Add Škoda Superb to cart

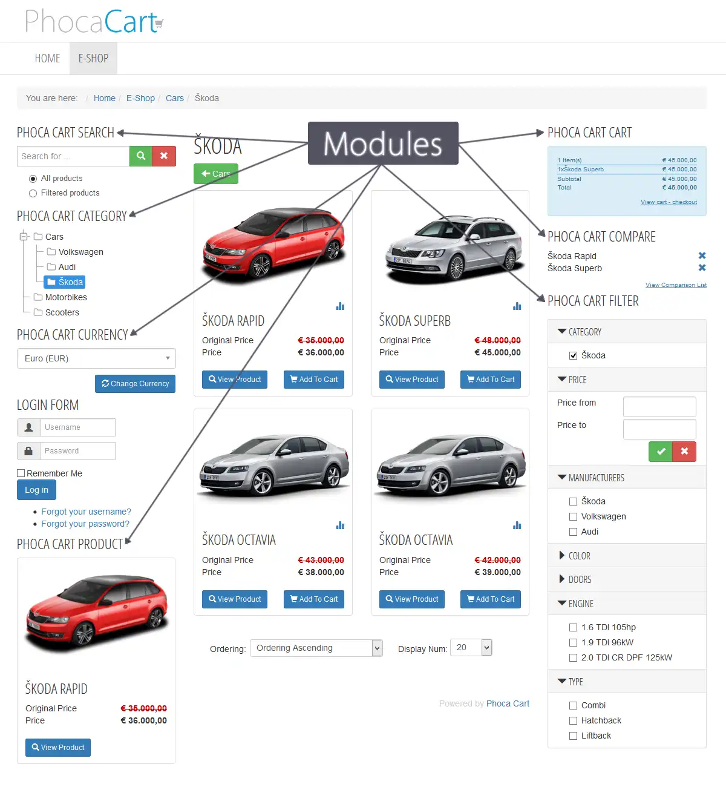click(x=491, y=380)
